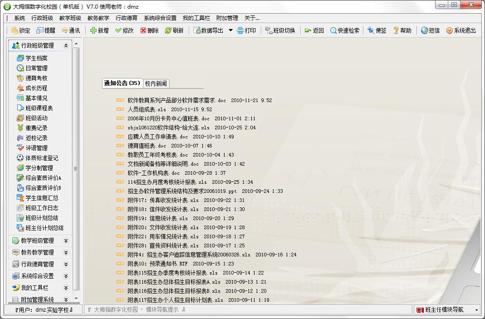
Task: Open 日常管理 in the sidebar
Action: (x=32, y=68)
